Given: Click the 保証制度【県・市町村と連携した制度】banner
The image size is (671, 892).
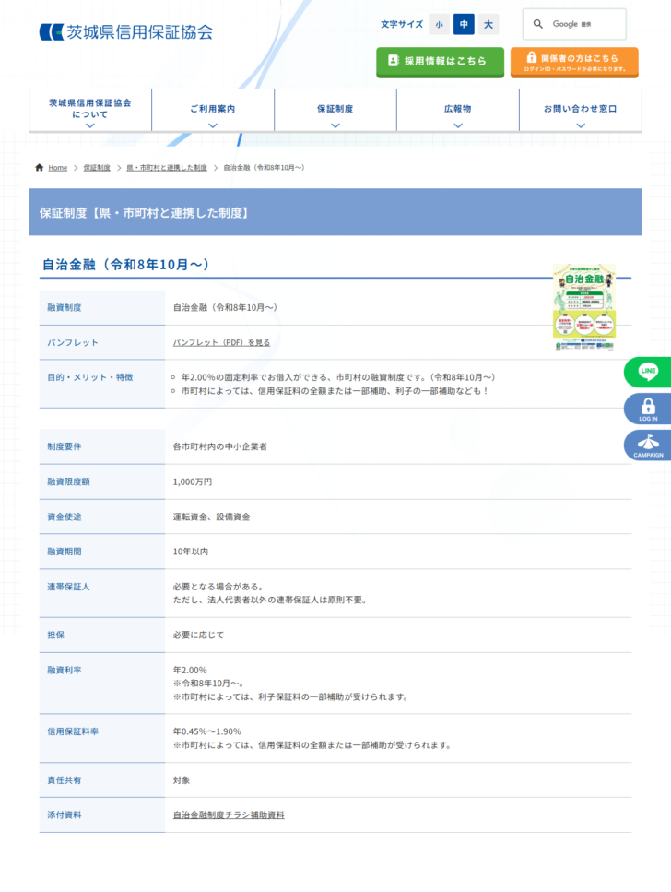Looking at the screenshot, I should coord(335,212).
